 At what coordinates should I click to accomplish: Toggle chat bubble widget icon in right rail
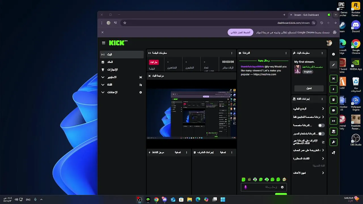[x=334, y=110]
